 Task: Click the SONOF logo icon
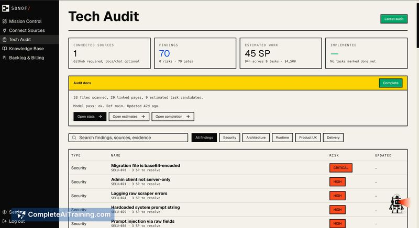(x=5, y=8)
